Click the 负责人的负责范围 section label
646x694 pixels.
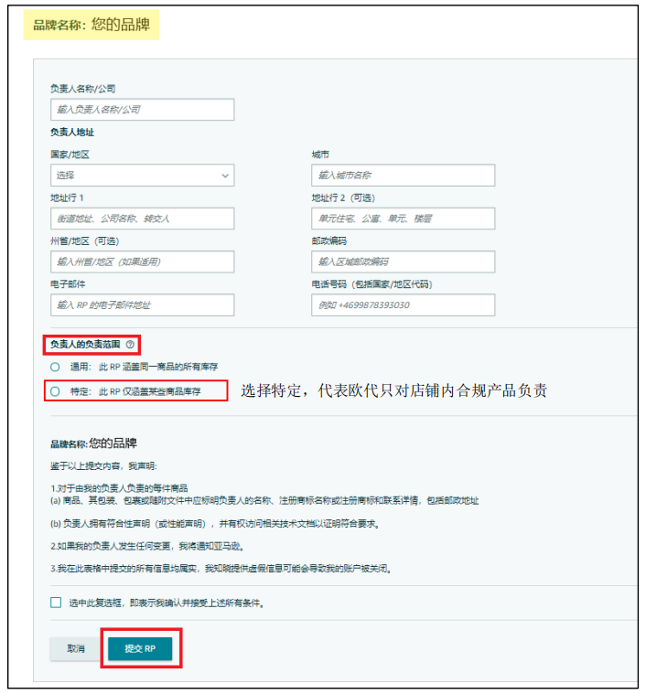pos(85,345)
